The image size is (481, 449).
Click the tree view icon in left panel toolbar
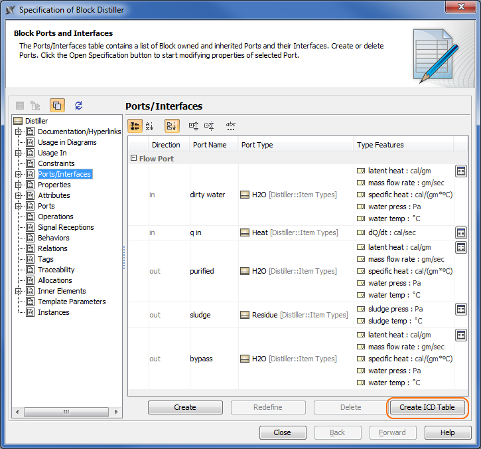[x=35, y=106]
